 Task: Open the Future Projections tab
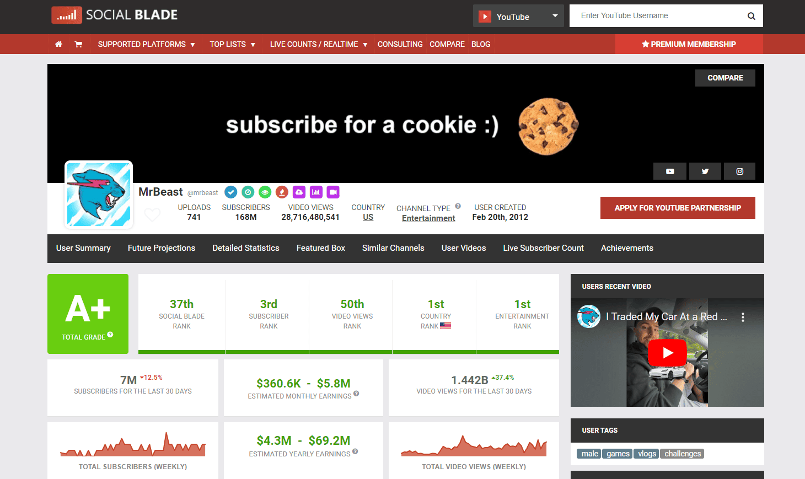click(x=162, y=248)
